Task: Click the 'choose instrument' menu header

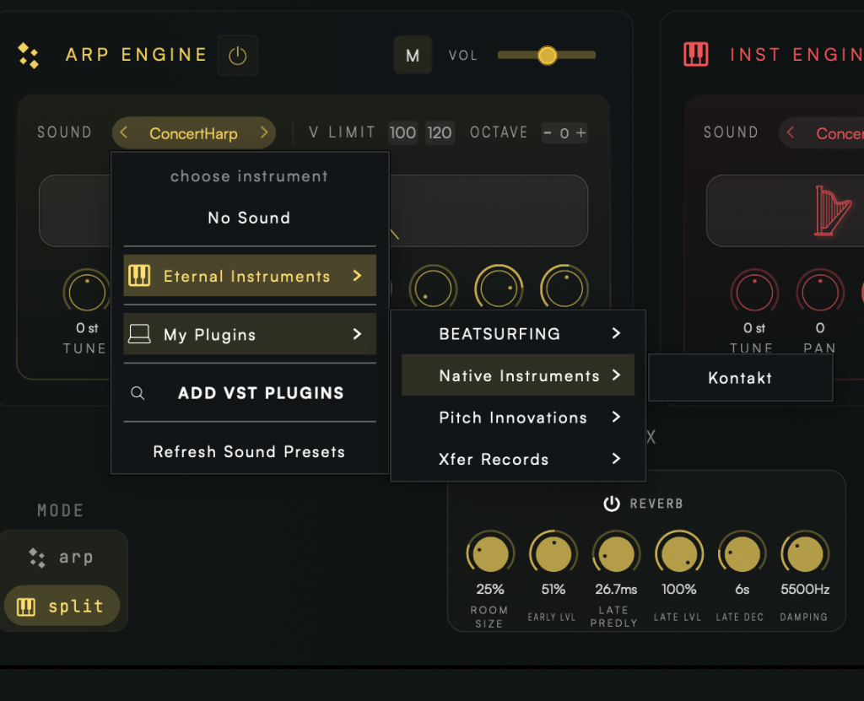Action: pyautogui.click(x=249, y=176)
